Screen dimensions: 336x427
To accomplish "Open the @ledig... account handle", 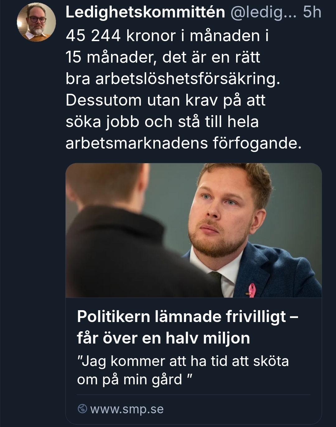I will (263, 12).
